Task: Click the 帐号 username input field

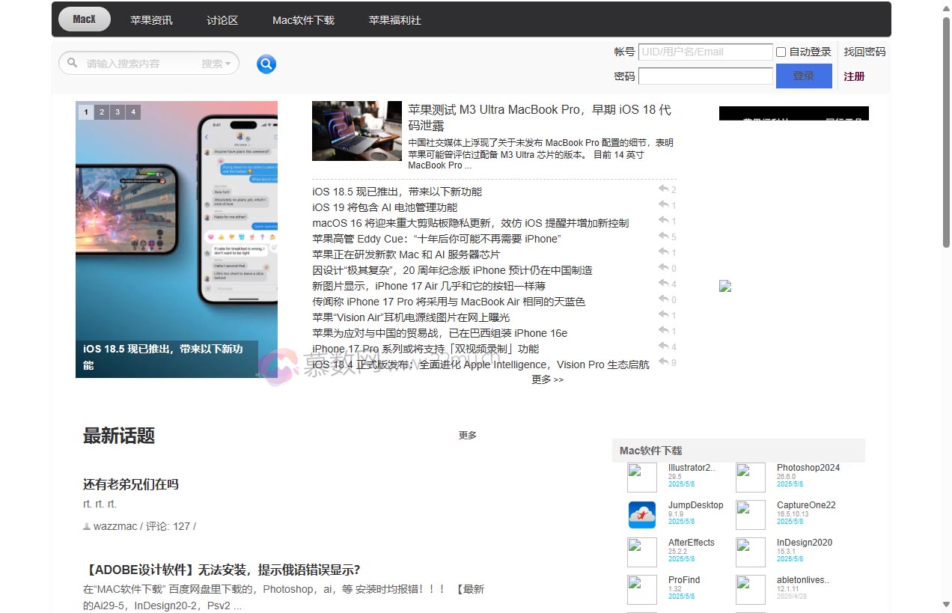Action: pos(705,52)
